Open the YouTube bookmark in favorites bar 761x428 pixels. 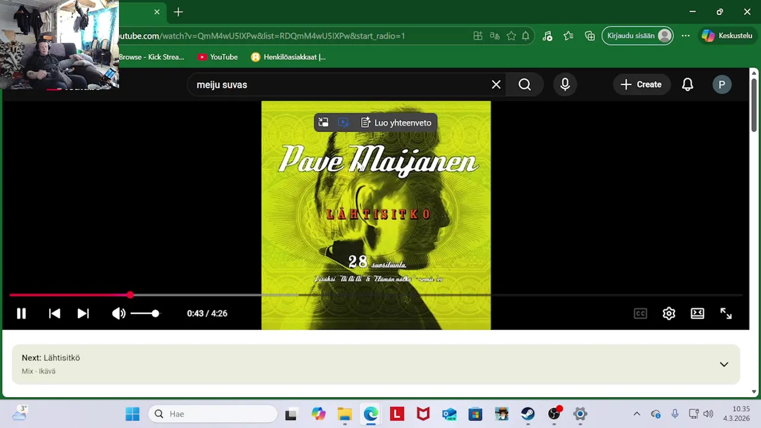point(218,57)
